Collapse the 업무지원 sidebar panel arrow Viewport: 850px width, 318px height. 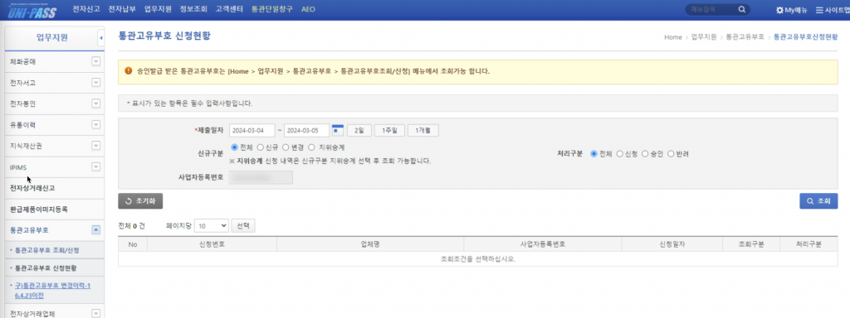point(100,38)
